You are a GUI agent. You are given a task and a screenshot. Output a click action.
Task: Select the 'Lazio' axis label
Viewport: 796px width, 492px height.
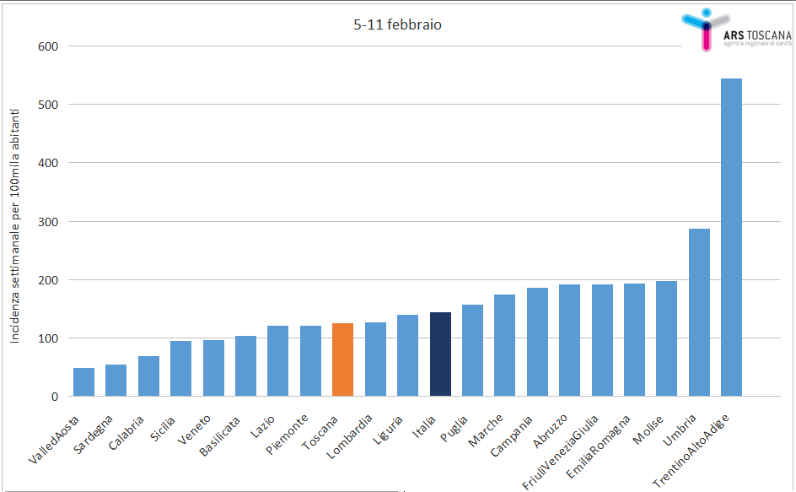point(263,426)
